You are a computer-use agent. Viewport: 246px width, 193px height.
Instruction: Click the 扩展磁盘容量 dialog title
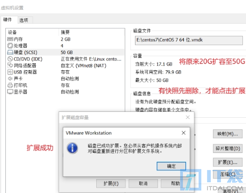(x=75, y=117)
